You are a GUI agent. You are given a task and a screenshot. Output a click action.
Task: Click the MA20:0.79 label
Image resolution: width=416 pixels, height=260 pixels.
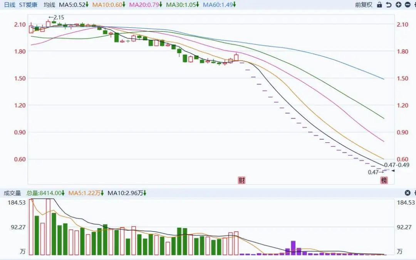pos(145,5)
